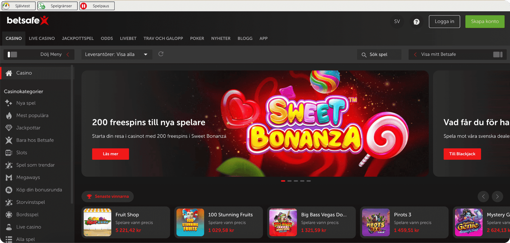Click the Läs mer button
The image size is (510, 243).
[111, 154]
